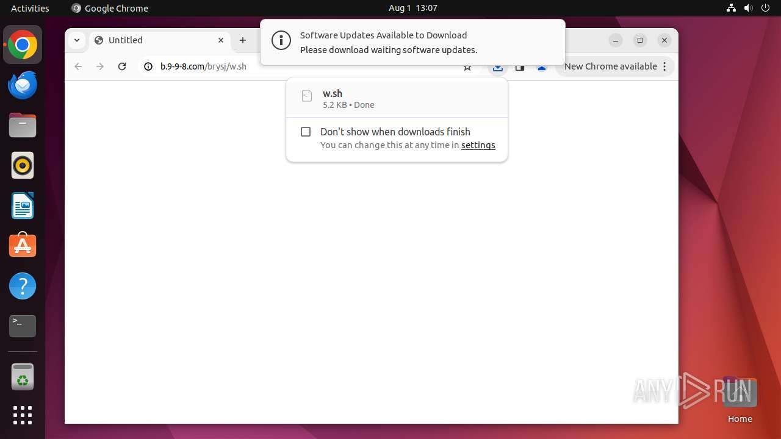Close the Chrome window
The image size is (781, 439).
click(664, 40)
